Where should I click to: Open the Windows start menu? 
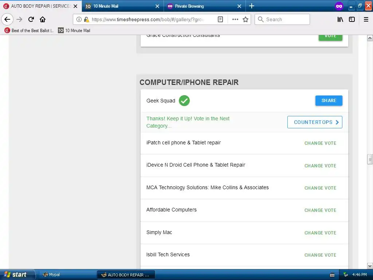(17, 275)
